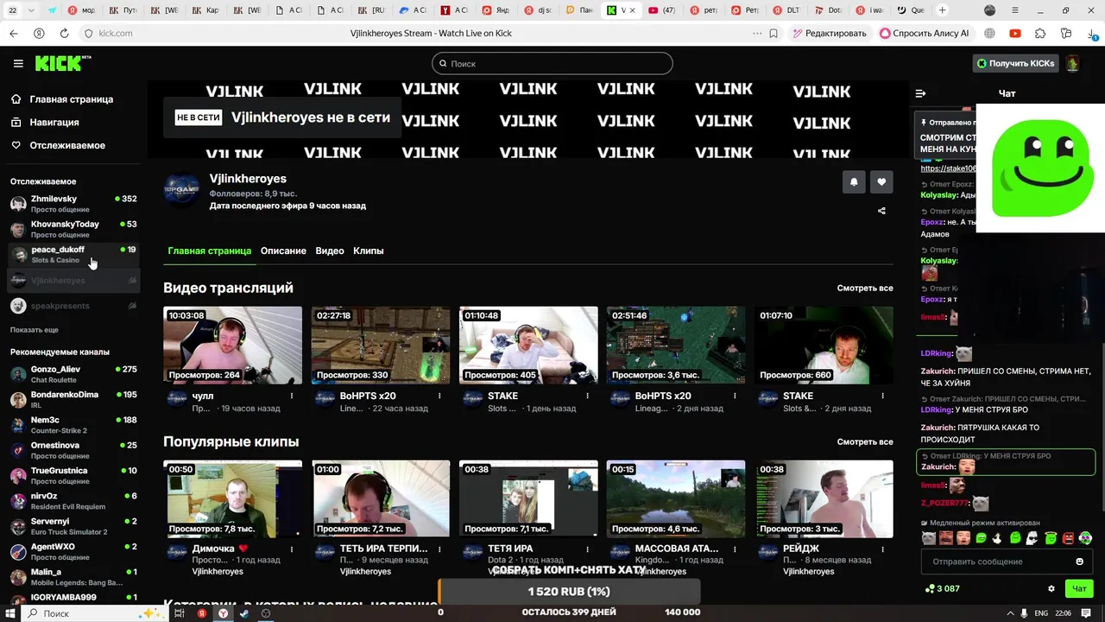Click options dots for video 'чулл'
The width and height of the screenshot is (1105, 622).
[292, 396]
